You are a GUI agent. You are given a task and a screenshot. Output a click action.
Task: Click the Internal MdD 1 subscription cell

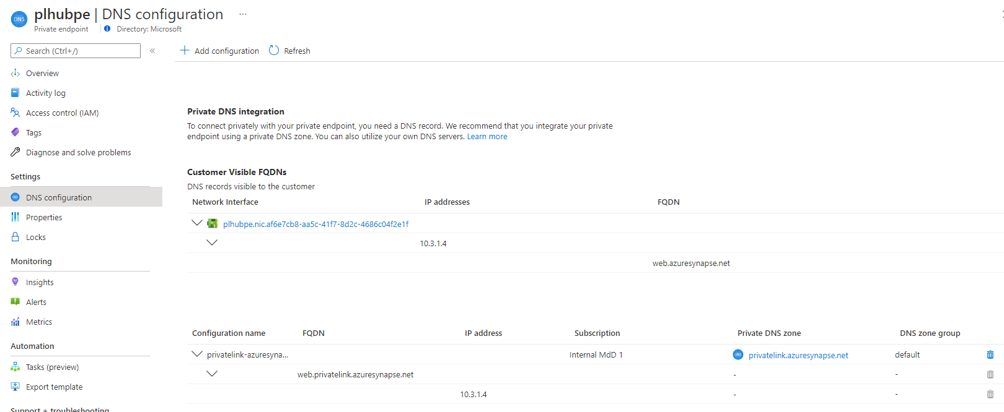(596, 354)
